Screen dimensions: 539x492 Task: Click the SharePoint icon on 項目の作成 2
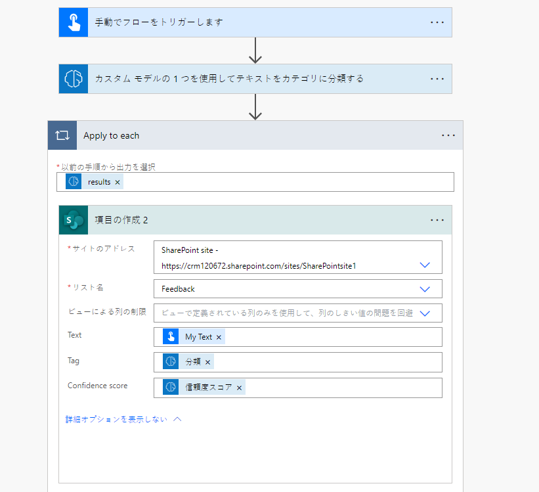73,220
